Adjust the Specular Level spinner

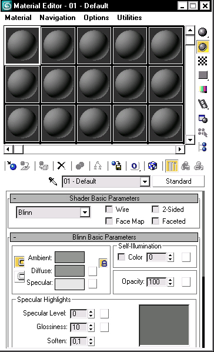[x=91, y=314]
